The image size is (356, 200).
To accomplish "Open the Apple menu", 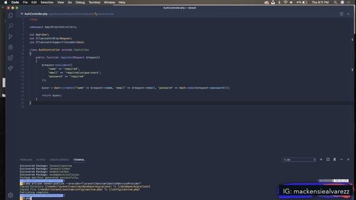I will point(6,2).
